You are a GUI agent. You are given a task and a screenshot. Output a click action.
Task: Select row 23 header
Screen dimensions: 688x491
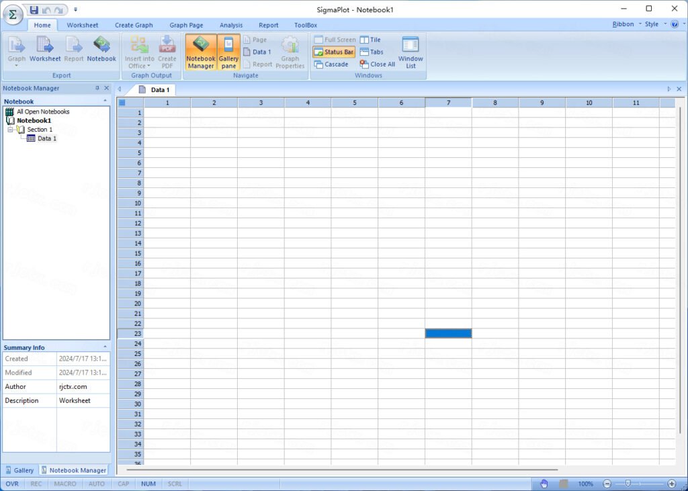tap(131, 333)
